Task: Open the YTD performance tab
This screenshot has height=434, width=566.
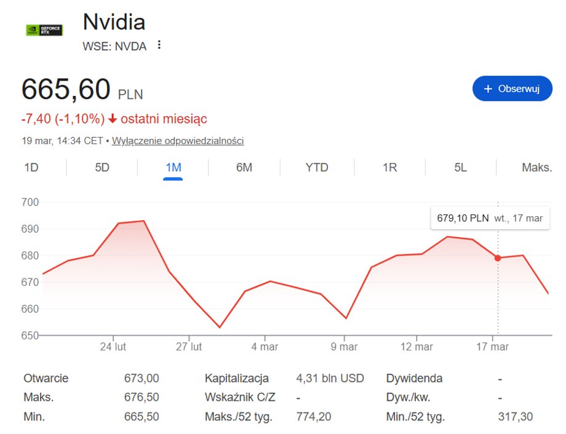Action: pos(316,167)
